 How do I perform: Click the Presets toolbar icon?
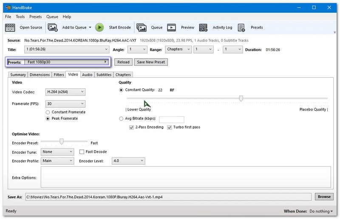coord(241,28)
